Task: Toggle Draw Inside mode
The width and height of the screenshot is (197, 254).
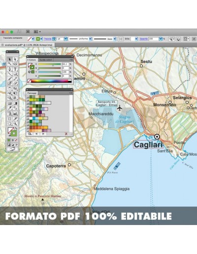Action: 16,144
